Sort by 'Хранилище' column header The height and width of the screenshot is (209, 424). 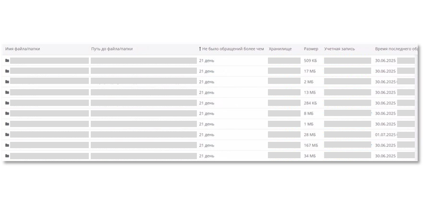[280, 49]
